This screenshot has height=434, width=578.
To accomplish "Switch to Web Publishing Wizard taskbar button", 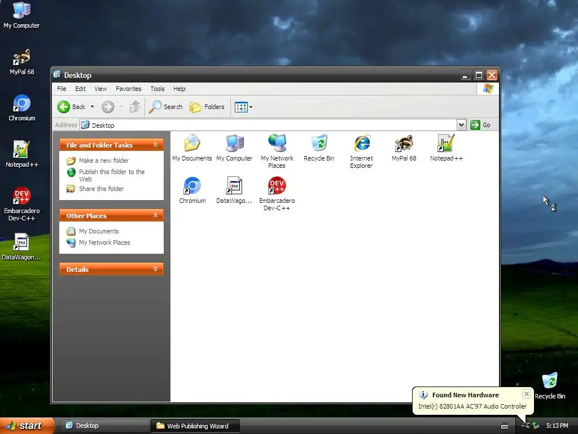I will 195,426.
